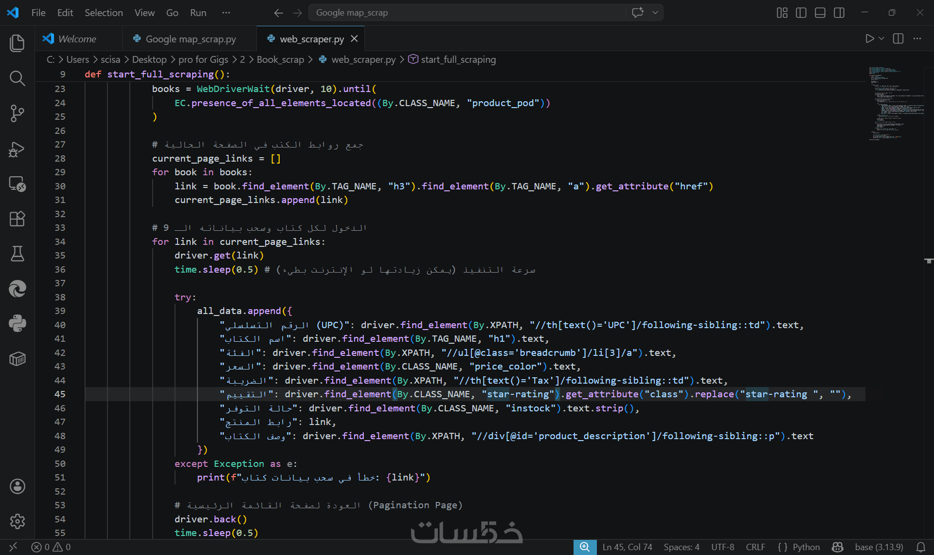
Task: Expand the run button dropdown arrow
Action: (881, 38)
